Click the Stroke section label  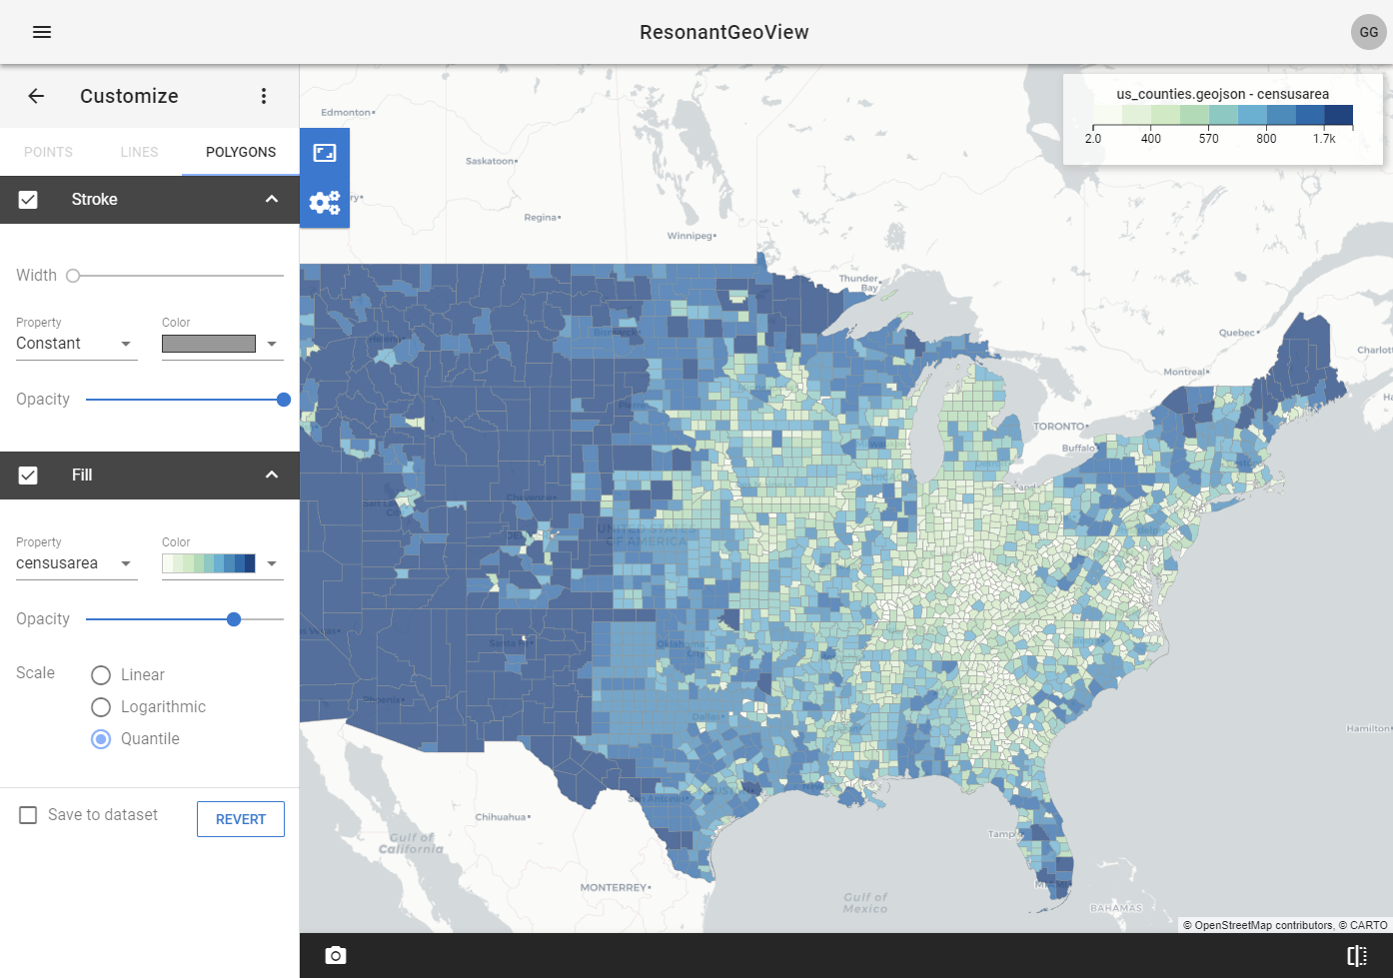pos(95,200)
